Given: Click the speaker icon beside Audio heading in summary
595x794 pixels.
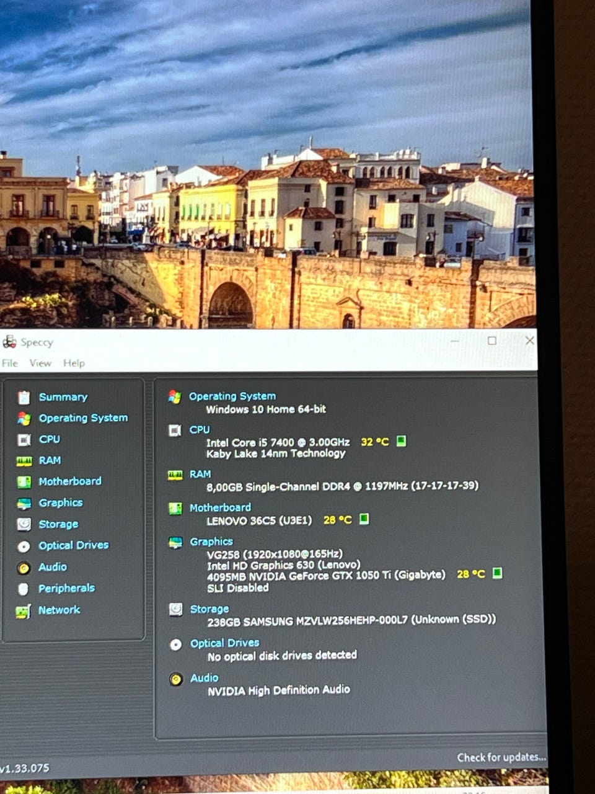Looking at the screenshot, I should coord(176,679).
